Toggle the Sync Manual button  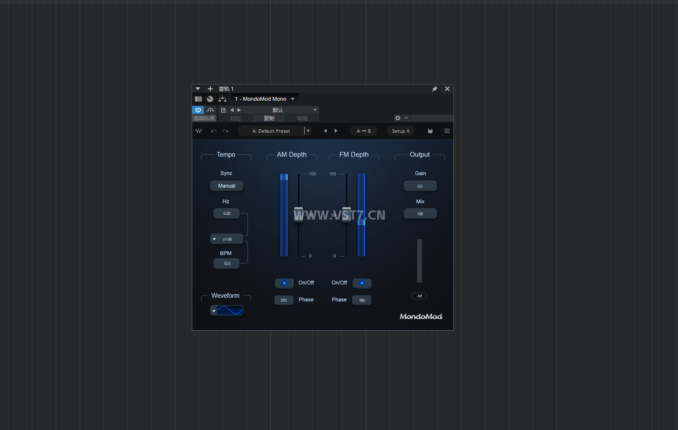[227, 186]
